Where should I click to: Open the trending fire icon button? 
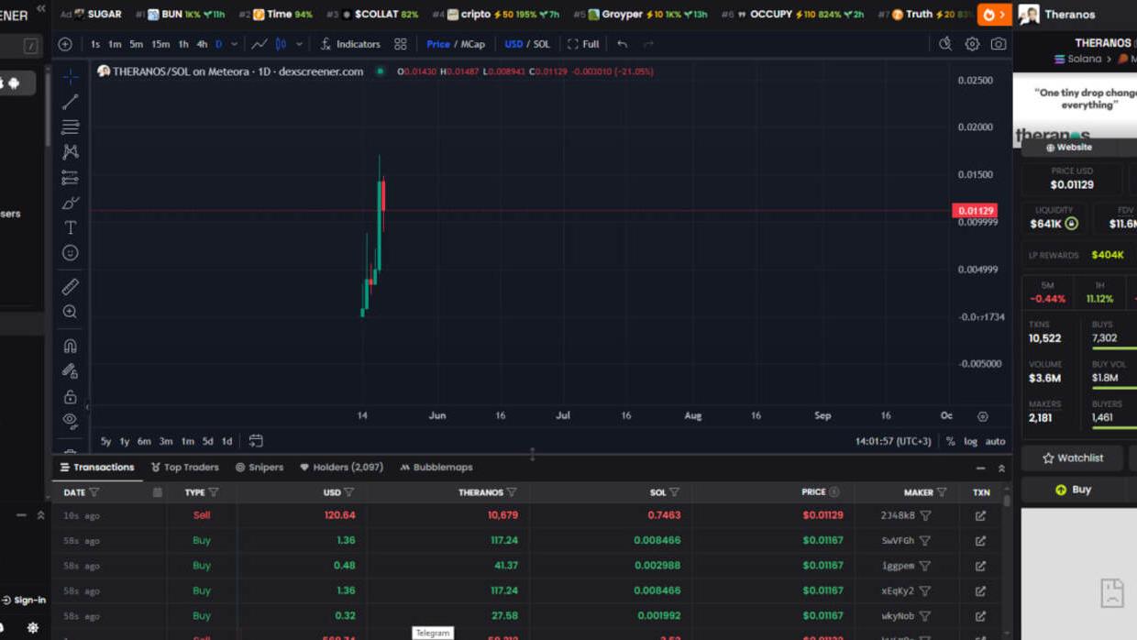pyautogui.click(x=993, y=15)
